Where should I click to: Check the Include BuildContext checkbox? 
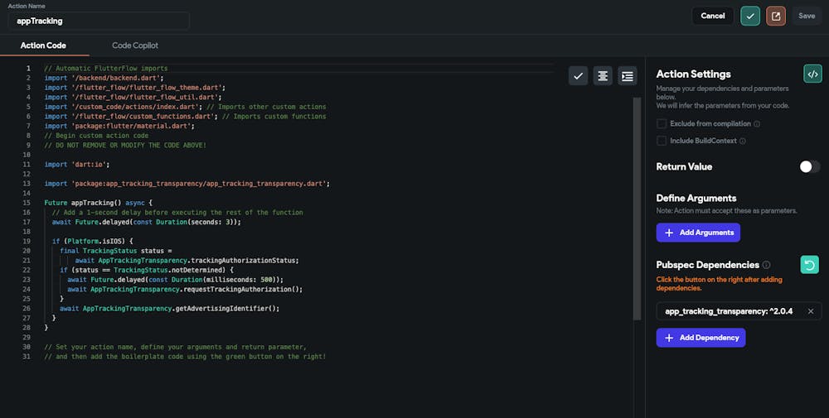662,141
